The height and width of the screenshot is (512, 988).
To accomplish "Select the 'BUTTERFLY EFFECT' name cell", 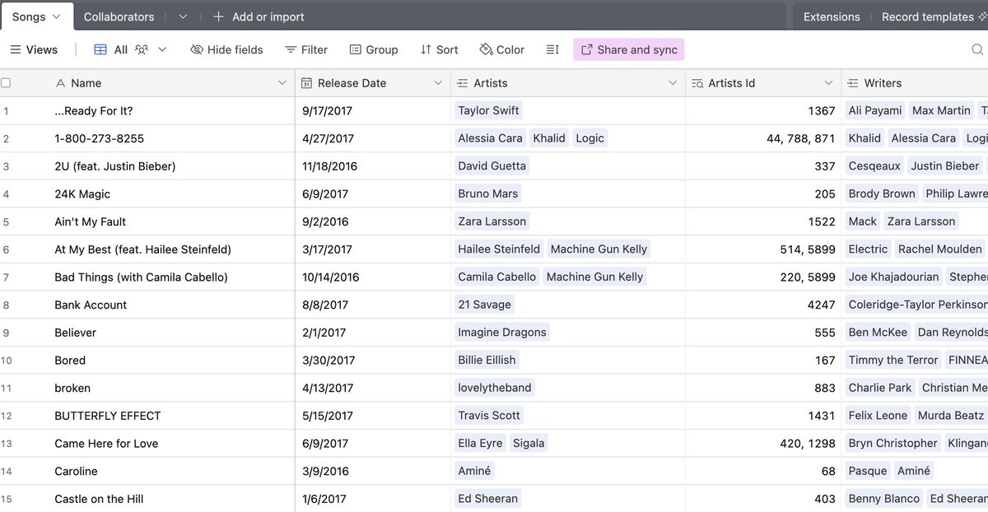I will tap(171, 415).
